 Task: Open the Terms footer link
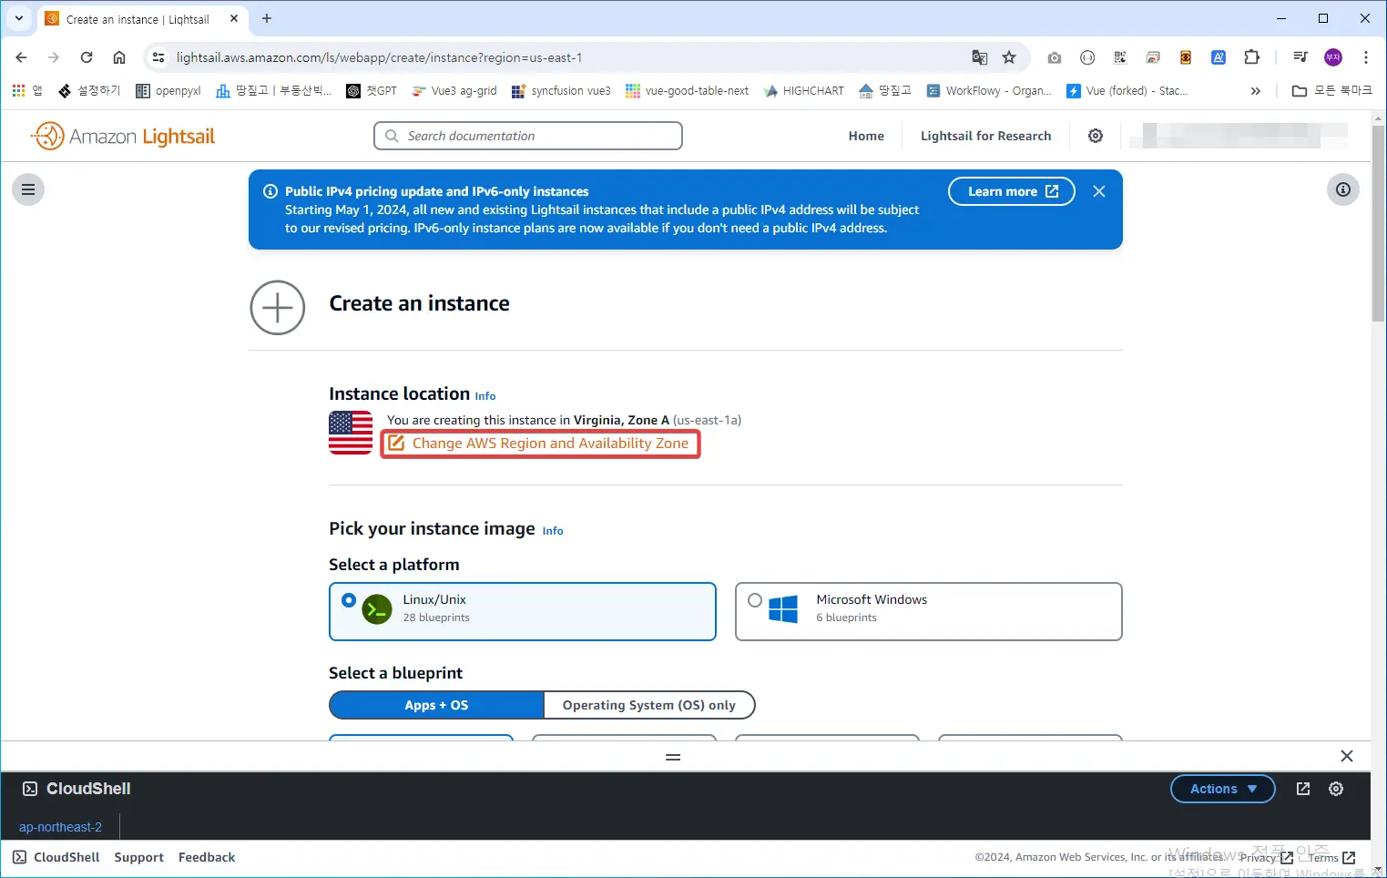point(1331,857)
